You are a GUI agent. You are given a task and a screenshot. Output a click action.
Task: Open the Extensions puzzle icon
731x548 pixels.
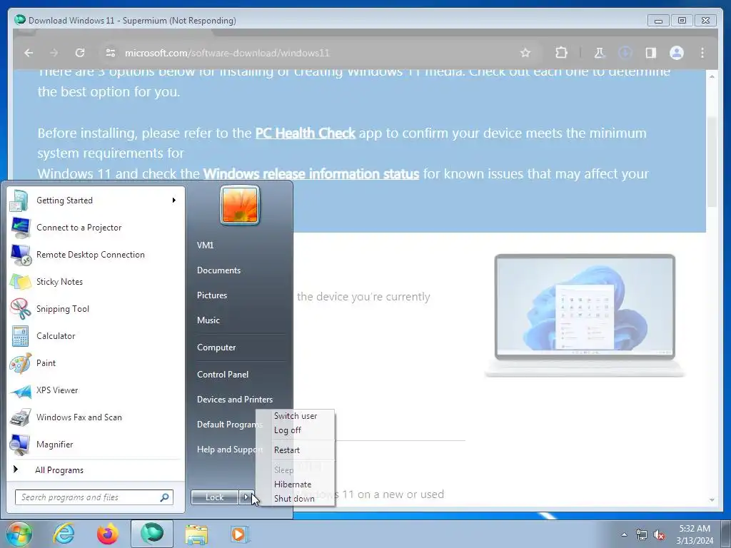click(561, 53)
